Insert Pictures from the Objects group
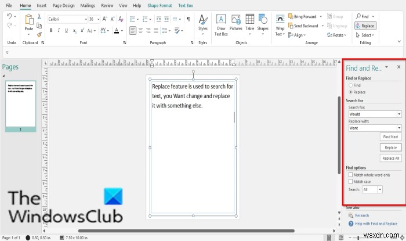This screenshot has width=406, height=241. pos(236,23)
